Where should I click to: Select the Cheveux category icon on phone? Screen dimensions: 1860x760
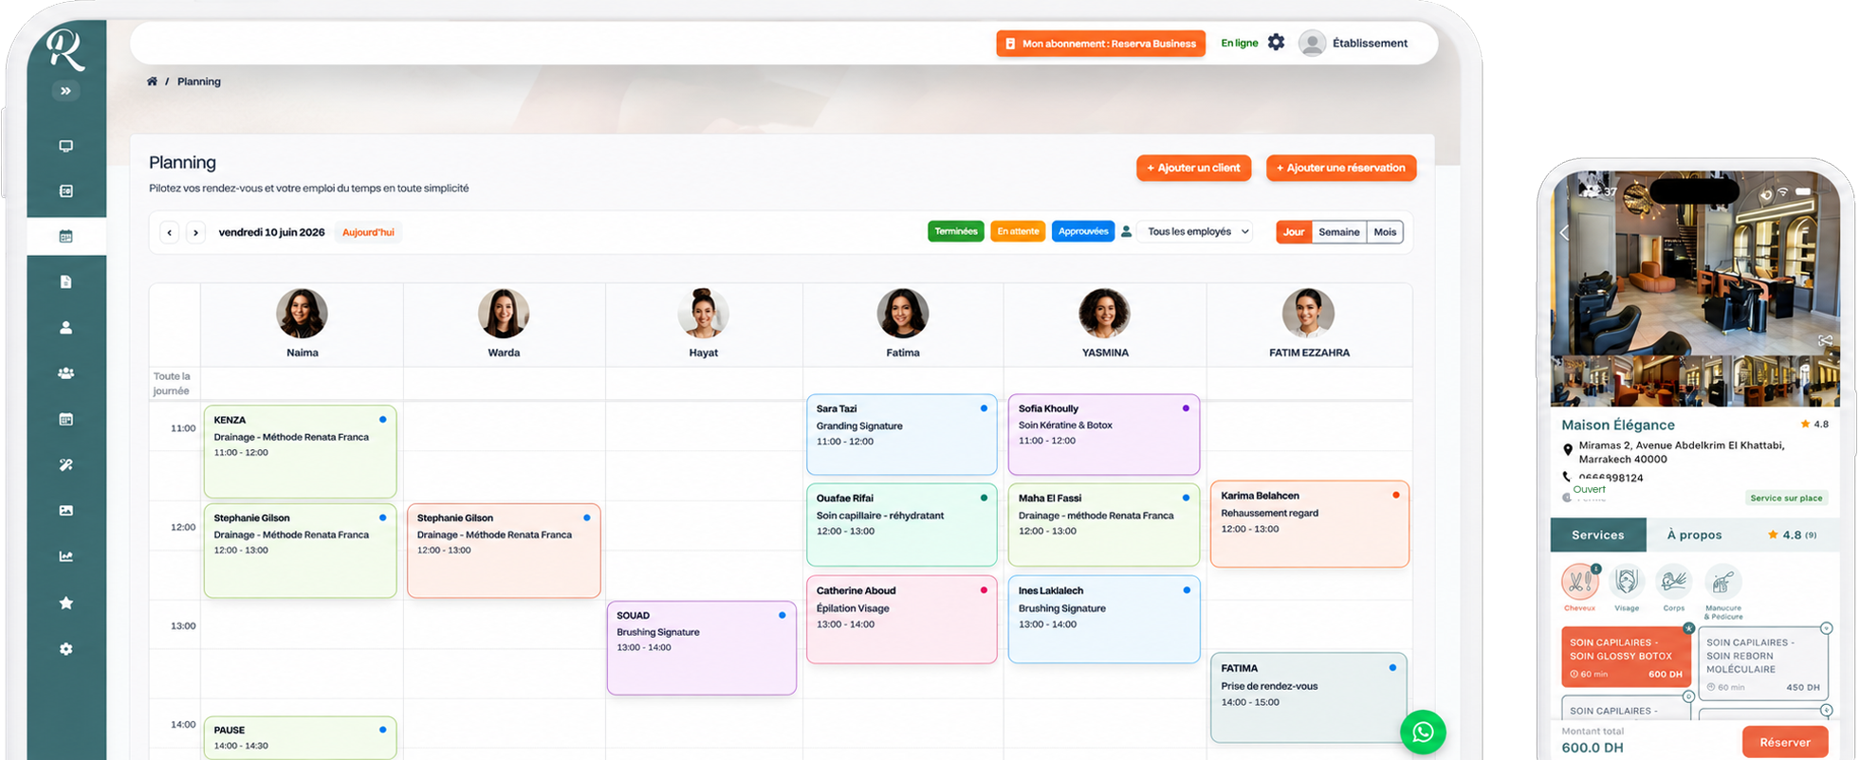(1579, 582)
